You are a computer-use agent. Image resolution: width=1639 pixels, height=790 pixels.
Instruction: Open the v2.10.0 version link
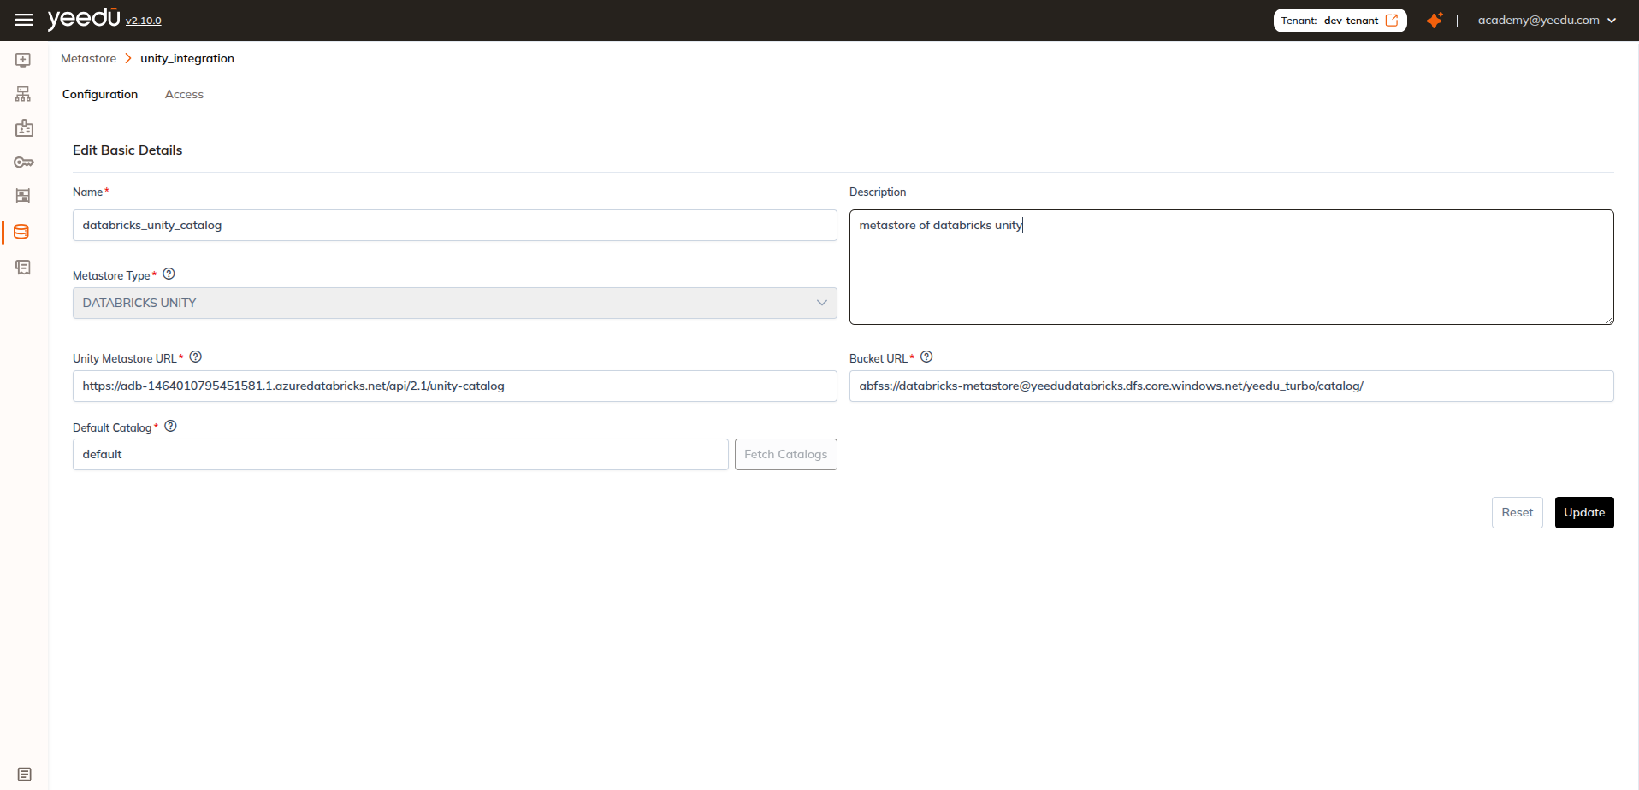144,21
